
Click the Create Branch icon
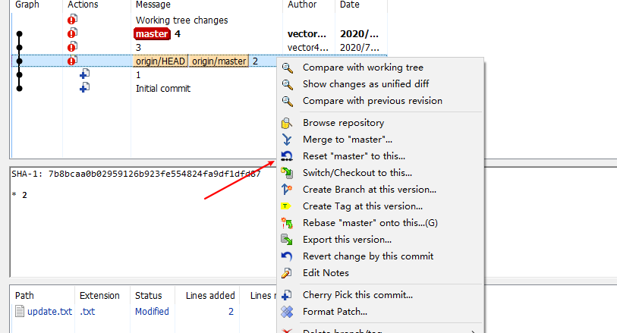(287, 190)
